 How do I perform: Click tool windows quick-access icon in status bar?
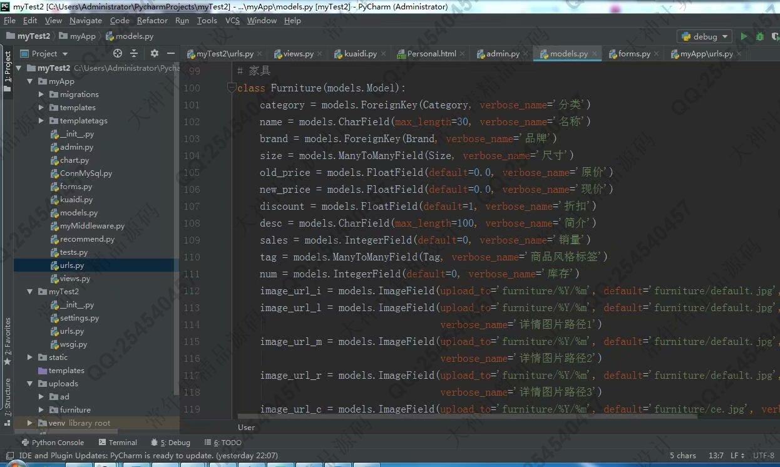coord(9,456)
